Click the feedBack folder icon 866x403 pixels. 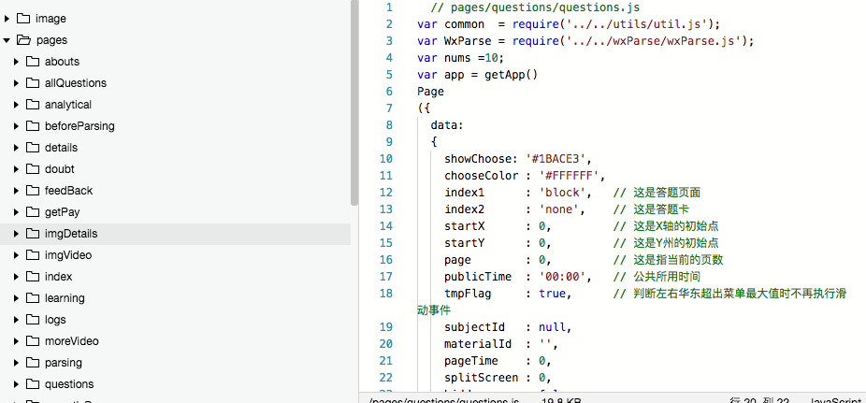[x=33, y=191]
